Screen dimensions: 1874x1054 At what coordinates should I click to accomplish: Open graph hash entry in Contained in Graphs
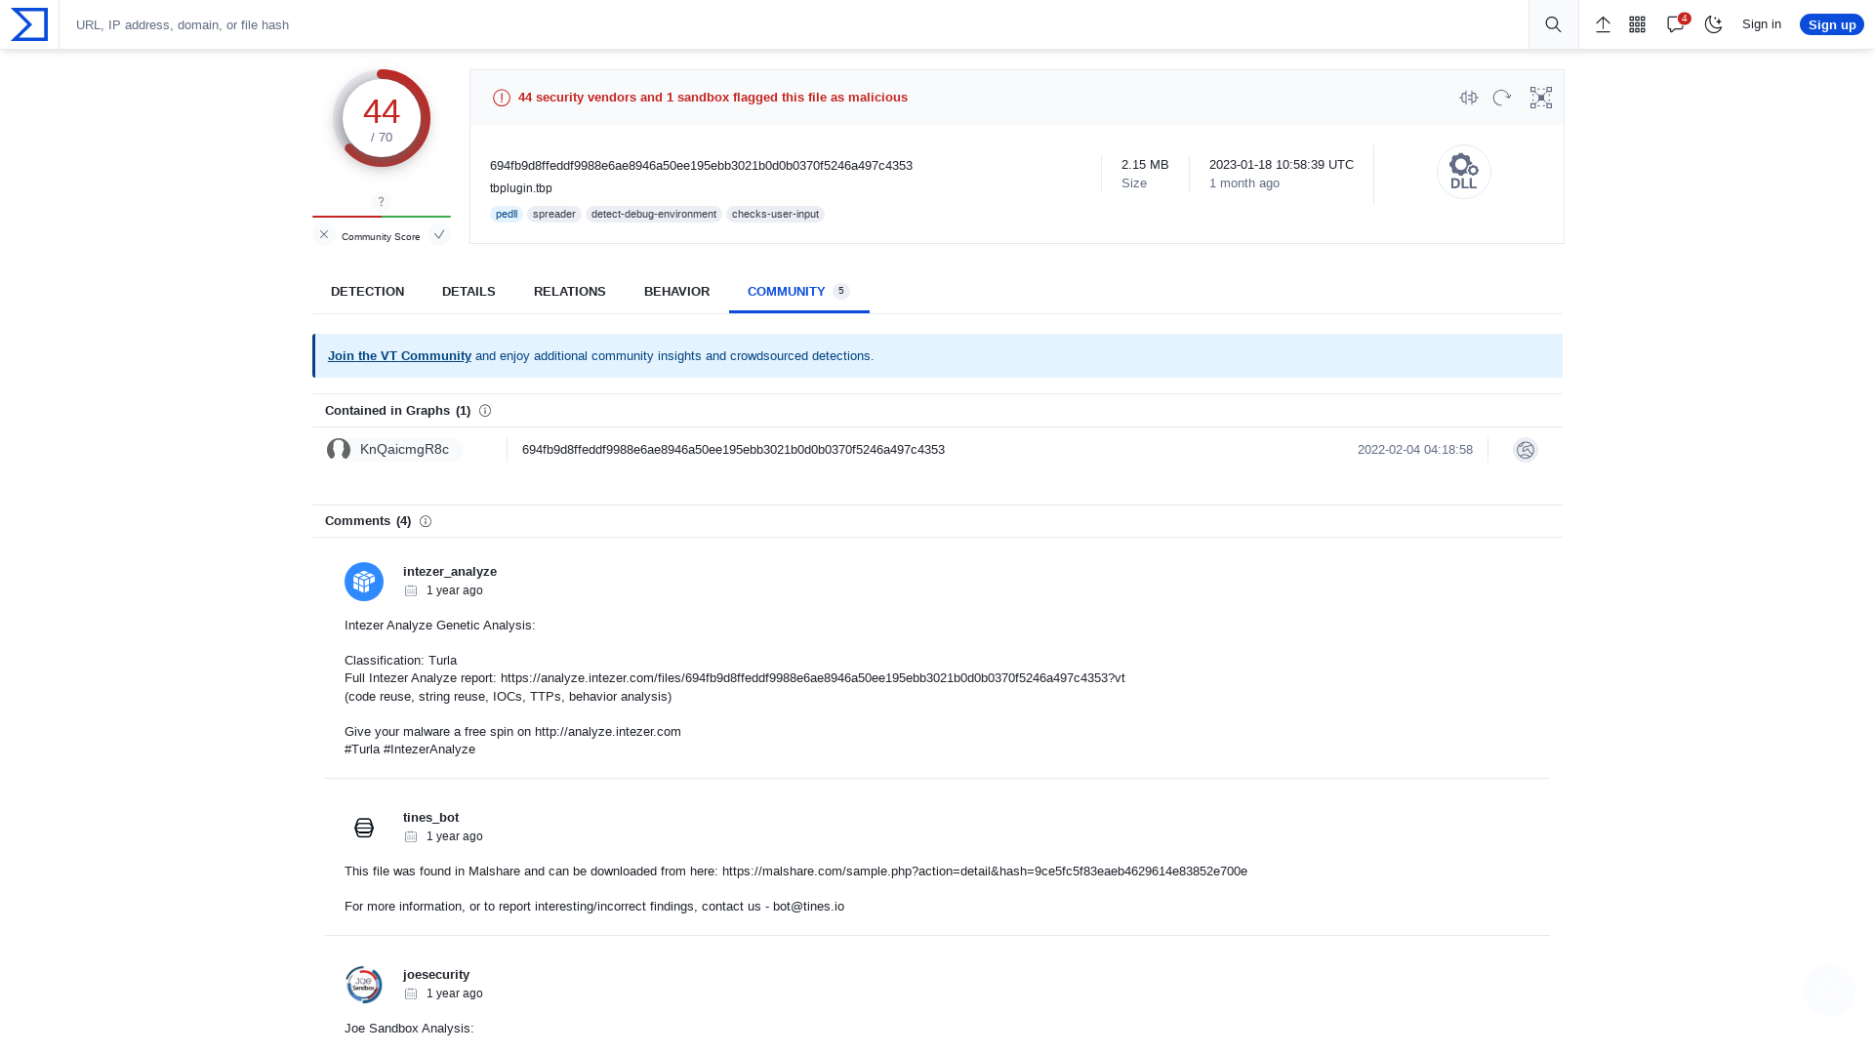733,450
